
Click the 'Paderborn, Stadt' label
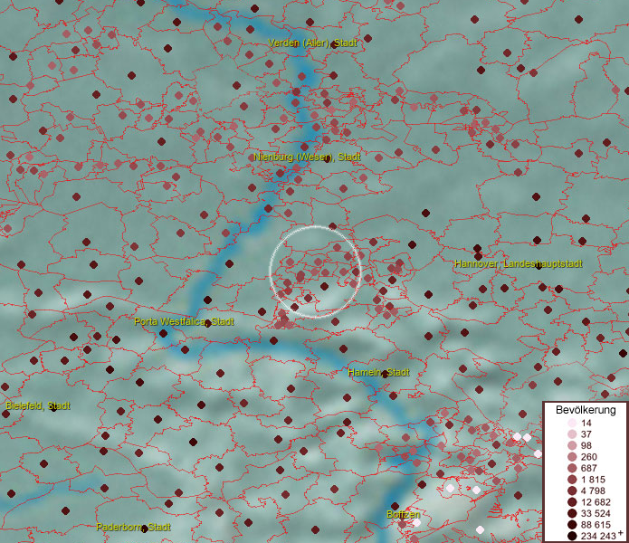pos(134,527)
